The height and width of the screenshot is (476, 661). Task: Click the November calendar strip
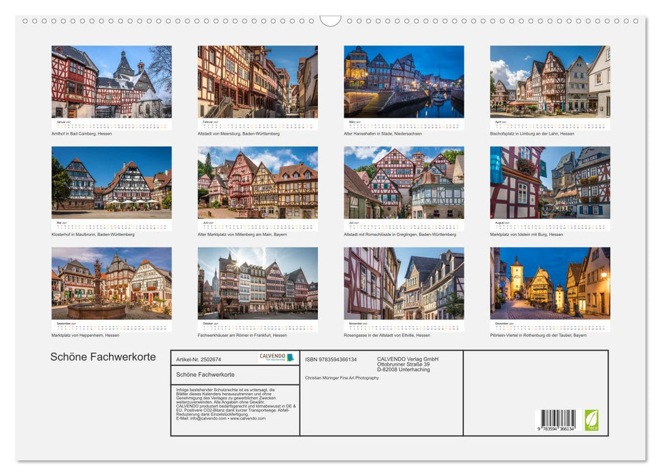404,326
